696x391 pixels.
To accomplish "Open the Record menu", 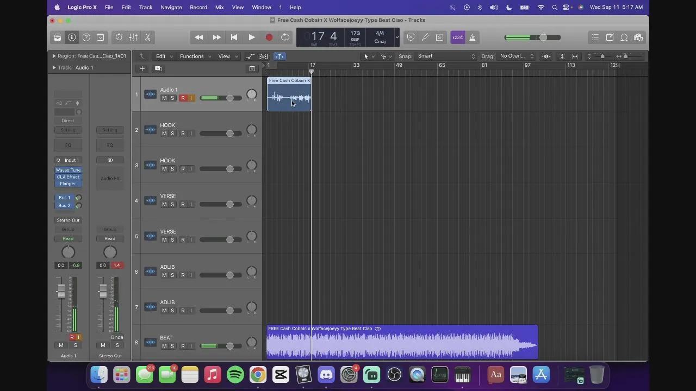I will [198, 7].
